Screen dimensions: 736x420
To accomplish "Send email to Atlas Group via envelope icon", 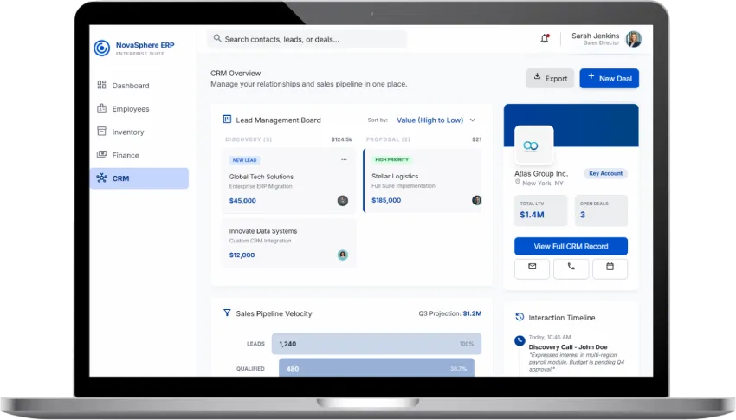I will [532, 269].
